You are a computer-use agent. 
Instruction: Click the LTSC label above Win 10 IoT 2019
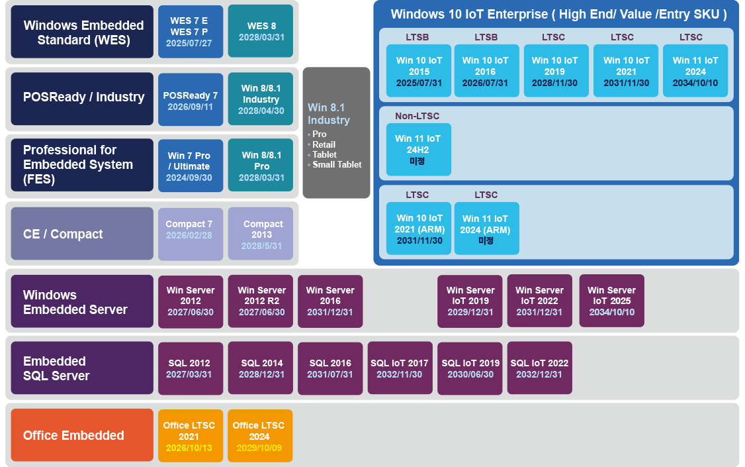click(x=554, y=37)
